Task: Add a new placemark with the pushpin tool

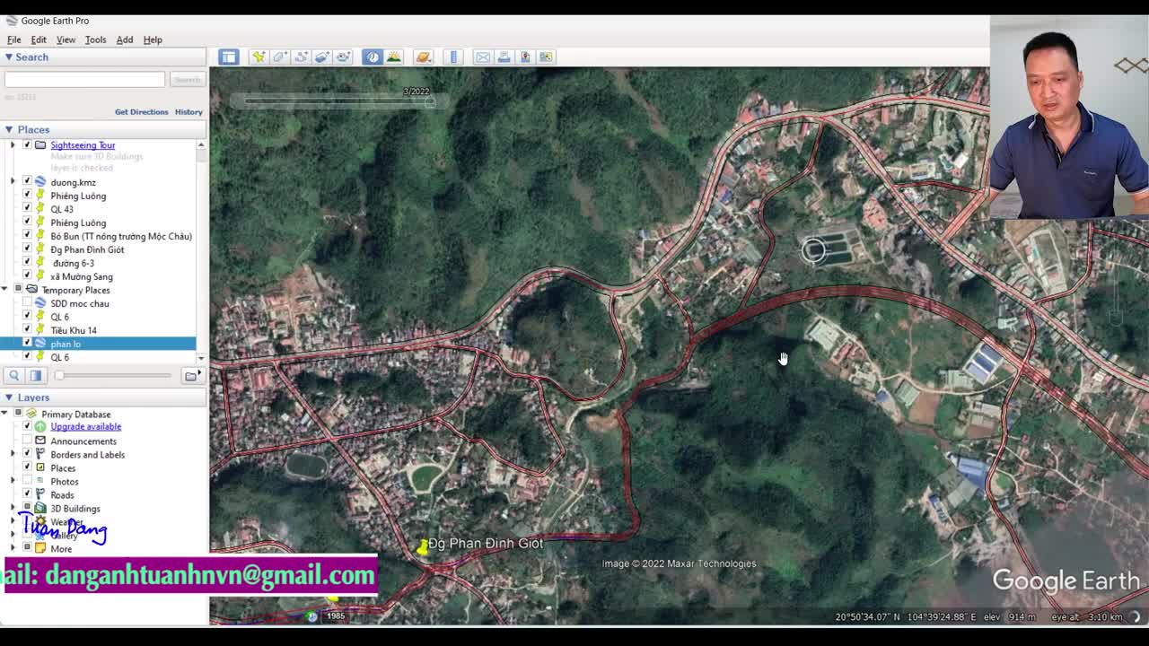Action: (x=259, y=57)
